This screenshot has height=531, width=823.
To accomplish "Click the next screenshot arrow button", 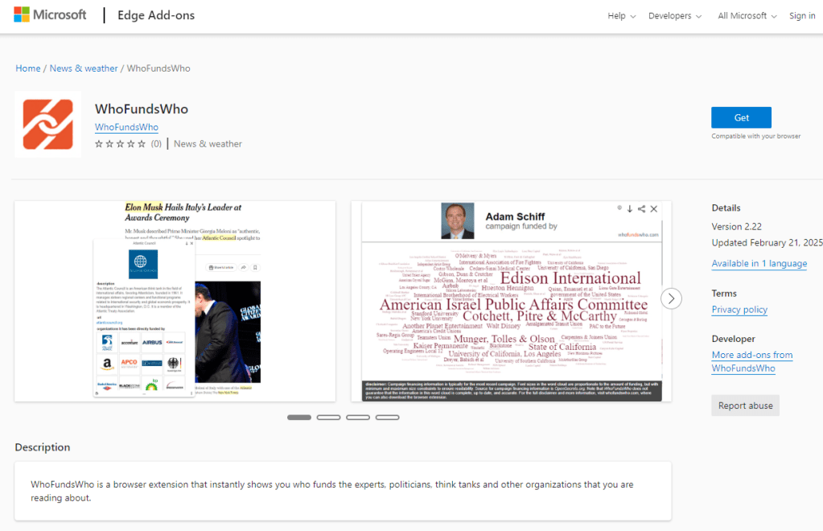I will pyautogui.click(x=671, y=298).
